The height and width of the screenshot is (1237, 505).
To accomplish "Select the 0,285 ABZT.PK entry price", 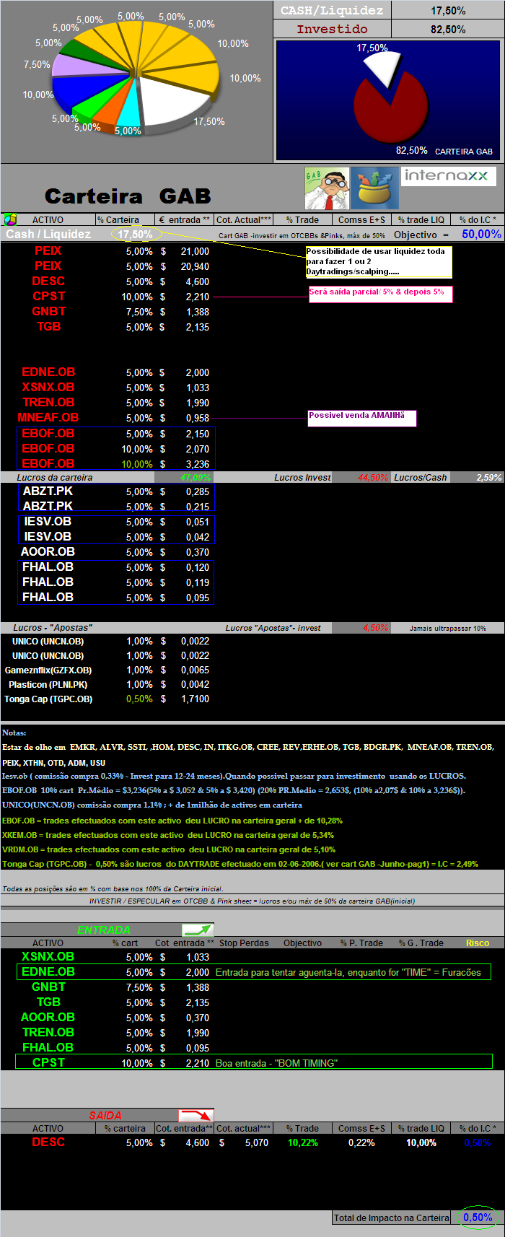I will [198, 491].
